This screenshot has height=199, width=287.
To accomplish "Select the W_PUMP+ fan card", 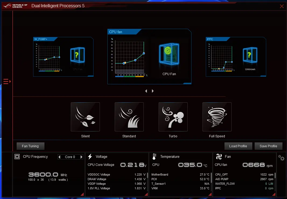I will (63, 57).
